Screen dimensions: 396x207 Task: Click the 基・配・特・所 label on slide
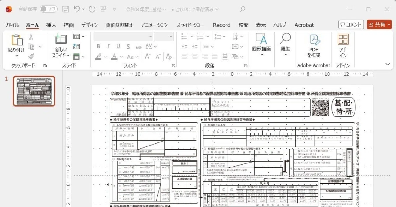343,107
